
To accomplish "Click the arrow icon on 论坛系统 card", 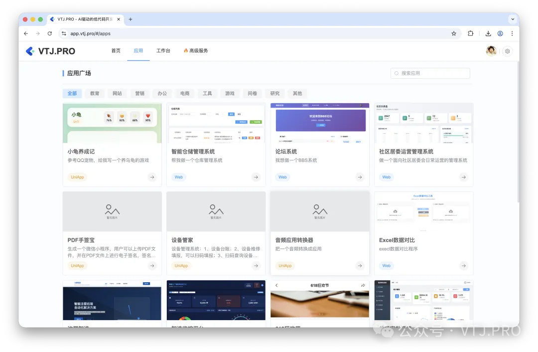I will pyautogui.click(x=360, y=177).
